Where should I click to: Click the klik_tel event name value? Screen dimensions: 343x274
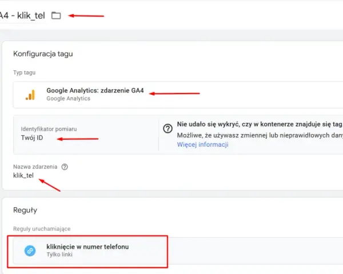[x=23, y=175]
